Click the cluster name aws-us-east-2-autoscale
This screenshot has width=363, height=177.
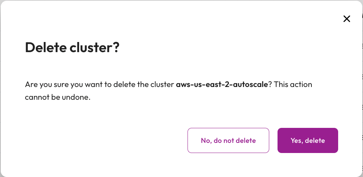(222, 84)
